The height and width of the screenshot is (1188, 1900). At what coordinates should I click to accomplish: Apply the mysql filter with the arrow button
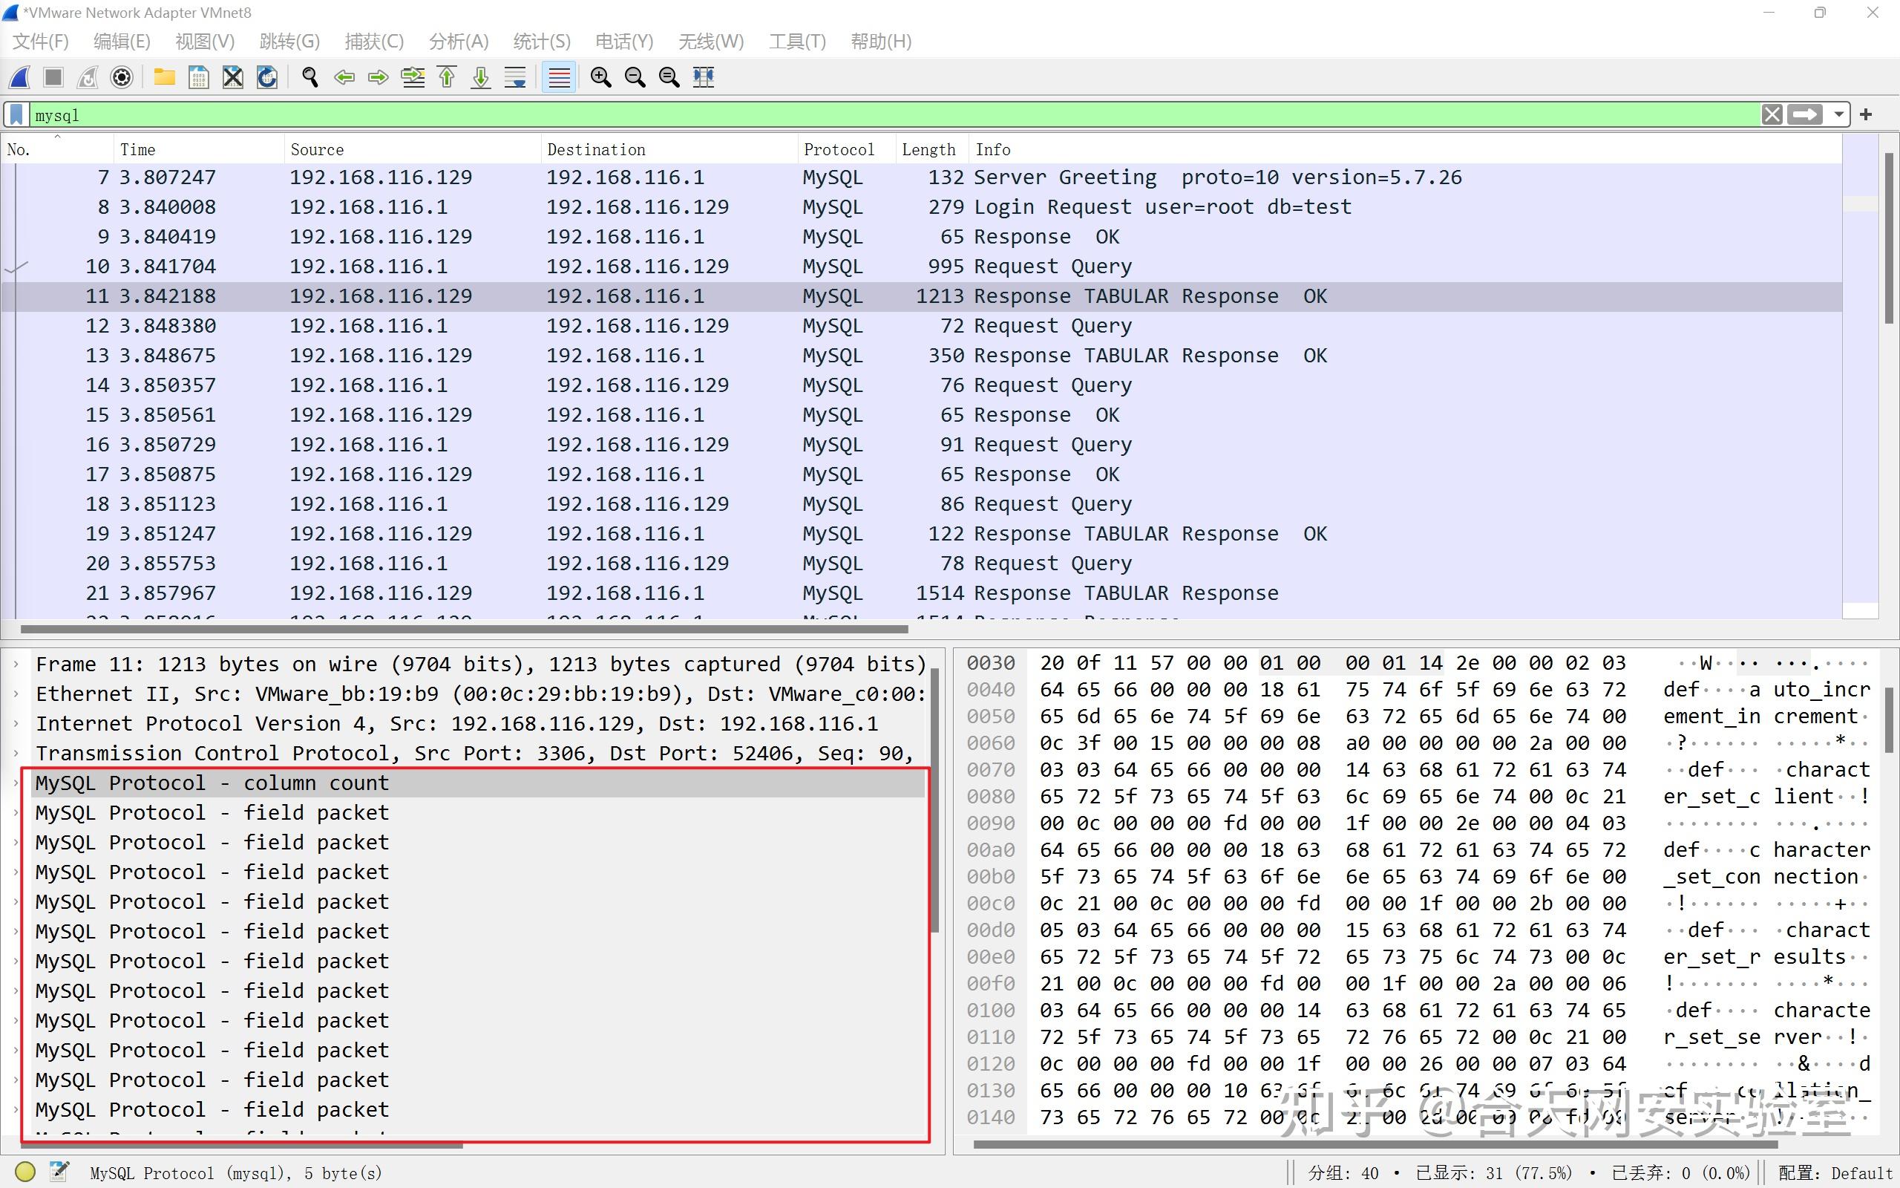pyautogui.click(x=1806, y=114)
